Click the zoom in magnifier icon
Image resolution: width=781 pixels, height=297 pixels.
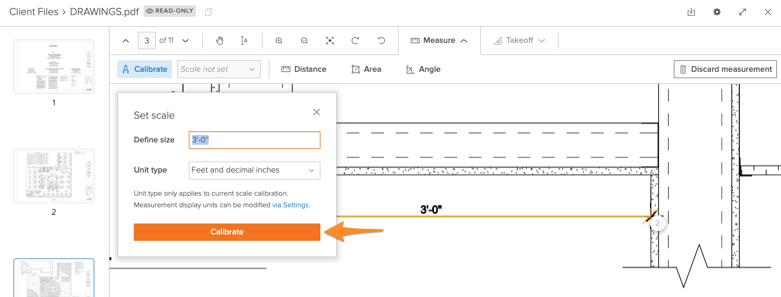279,41
